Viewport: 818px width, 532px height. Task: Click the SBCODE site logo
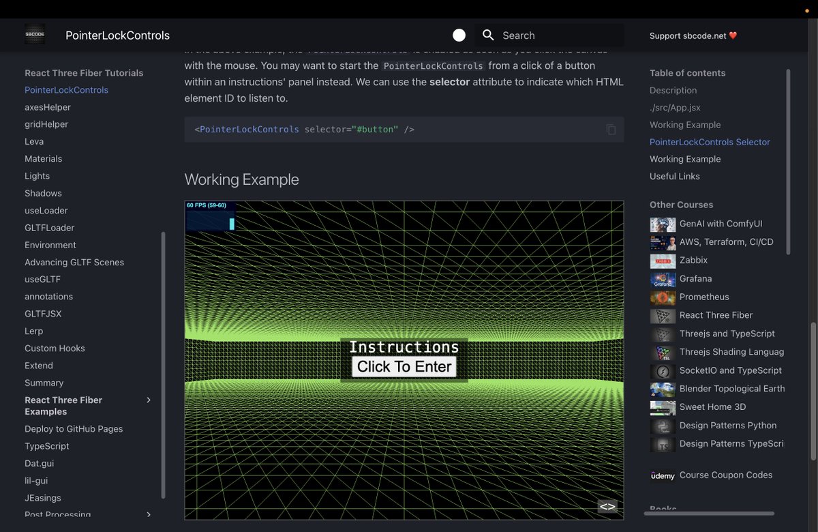click(x=35, y=35)
